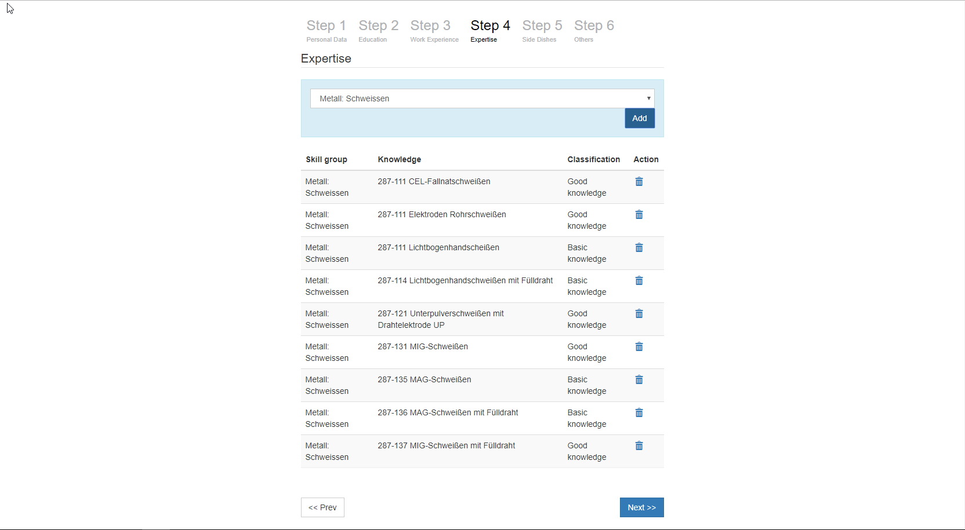Screen dimensions: 965x530
Task: Go to Step 1 Personal Data
Action: [326, 31]
